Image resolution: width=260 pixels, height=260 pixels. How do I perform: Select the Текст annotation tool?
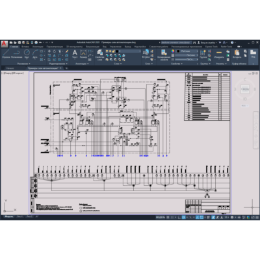(75, 54)
